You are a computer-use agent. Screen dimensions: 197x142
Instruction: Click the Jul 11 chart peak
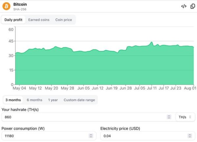(x=152, y=42)
